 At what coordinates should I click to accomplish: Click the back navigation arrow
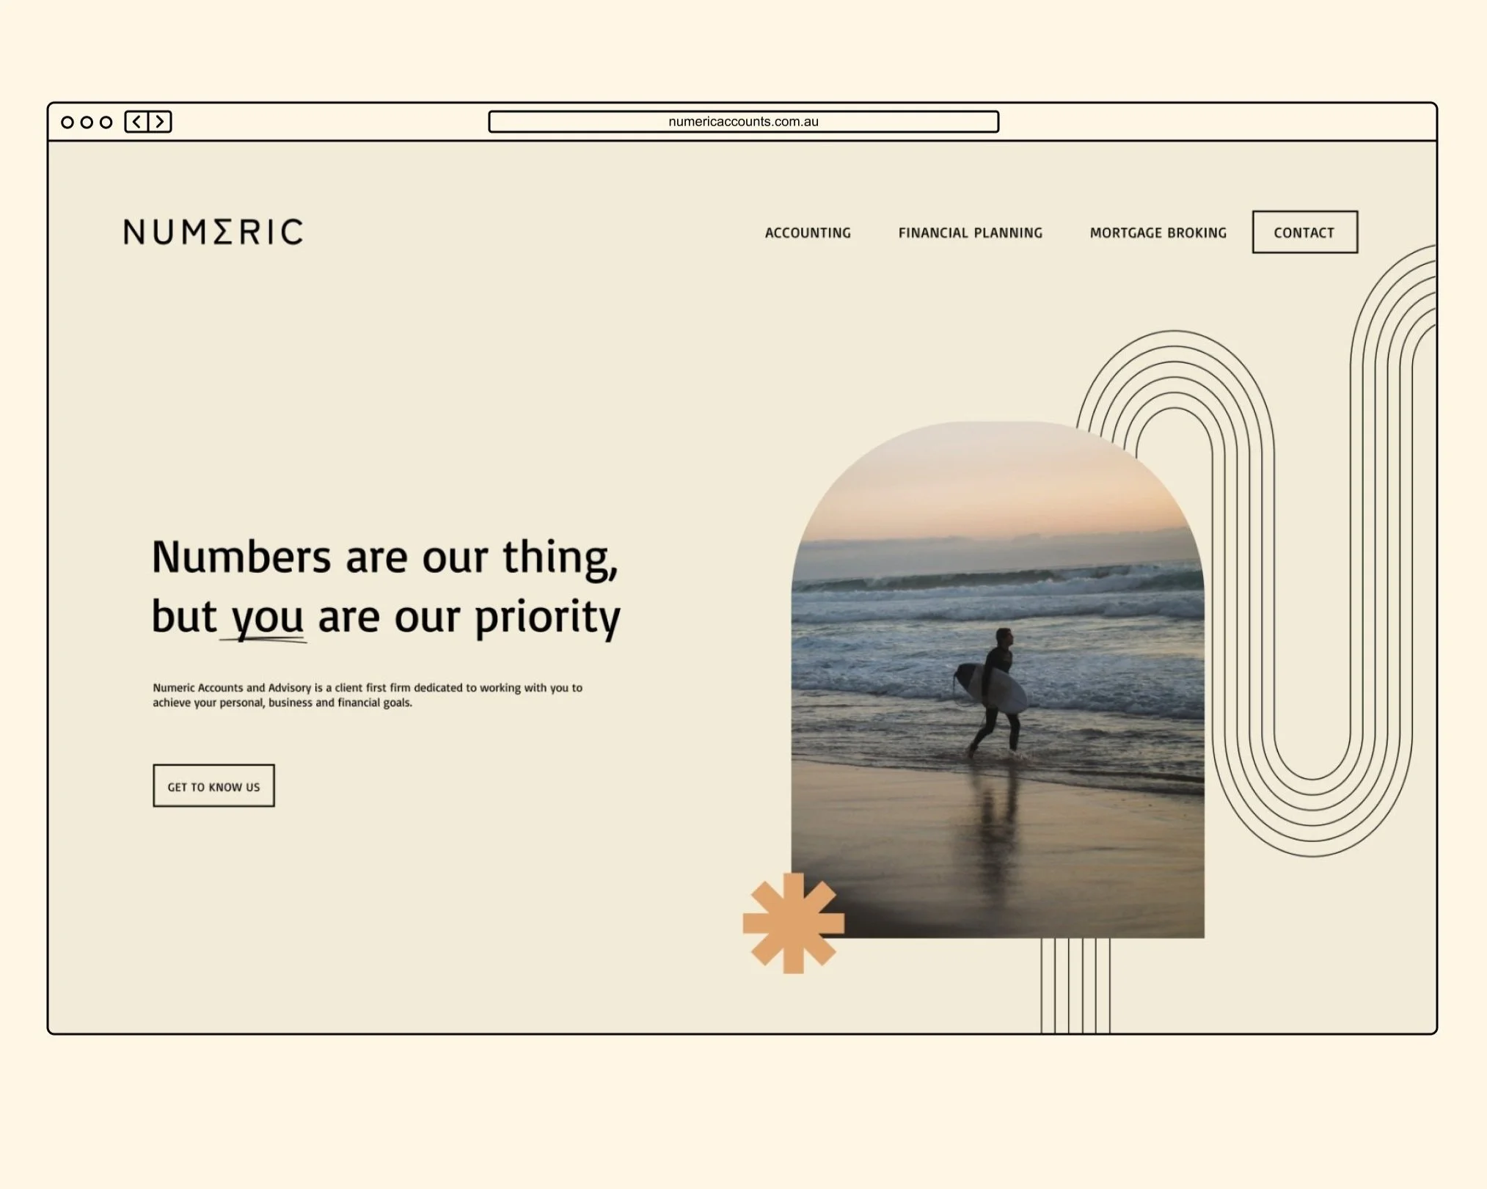pos(136,122)
